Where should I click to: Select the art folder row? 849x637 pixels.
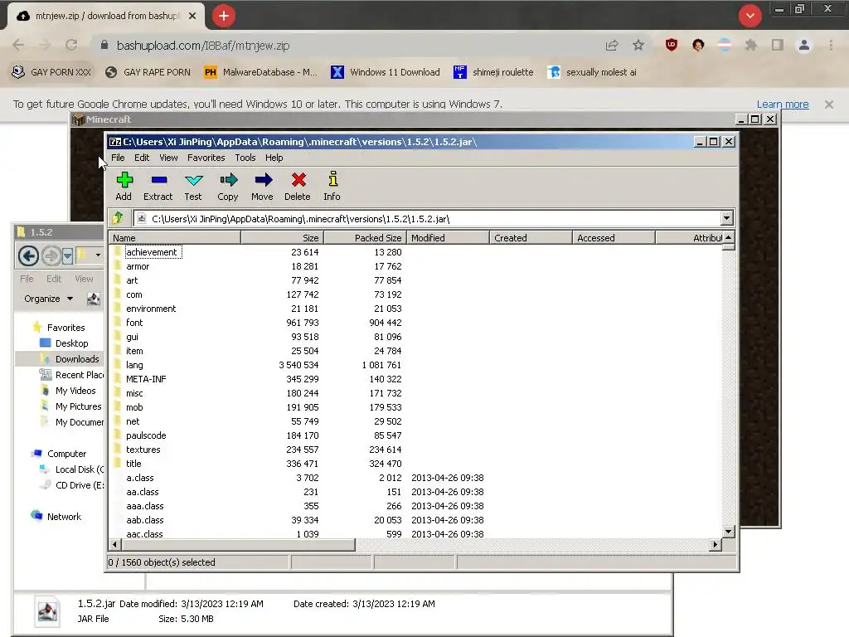click(x=415, y=280)
